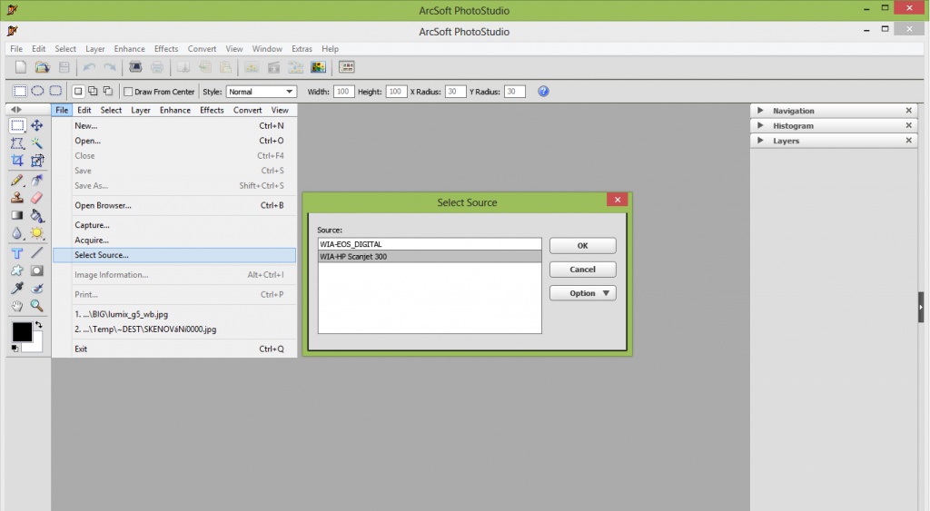Open recent file lumix_g5_wb.jpg
The width and height of the screenshot is (930, 511).
(174, 314)
